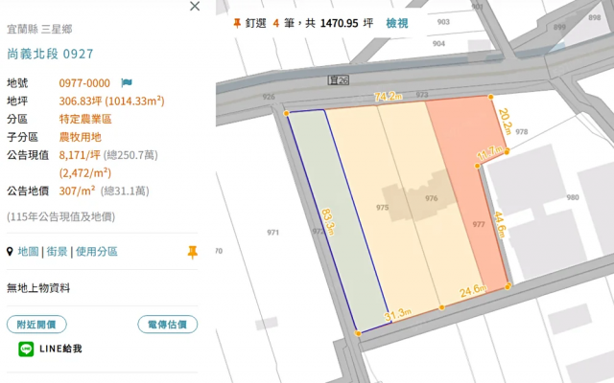Click the 附近開價 button
Screen dimensions: 614x383
36,325
